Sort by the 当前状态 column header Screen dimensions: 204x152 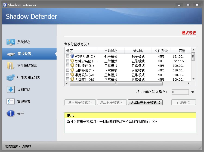click(111, 51)
